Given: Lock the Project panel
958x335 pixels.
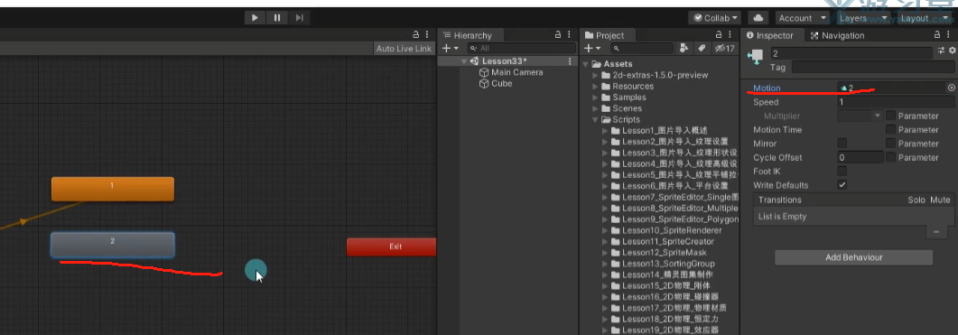Looking at the screenshot, I should point(718,35).
